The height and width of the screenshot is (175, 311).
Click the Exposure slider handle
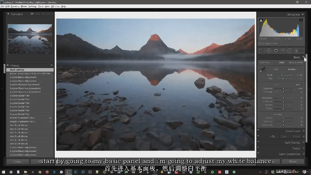pyautogui.click(x=283, y=88)
